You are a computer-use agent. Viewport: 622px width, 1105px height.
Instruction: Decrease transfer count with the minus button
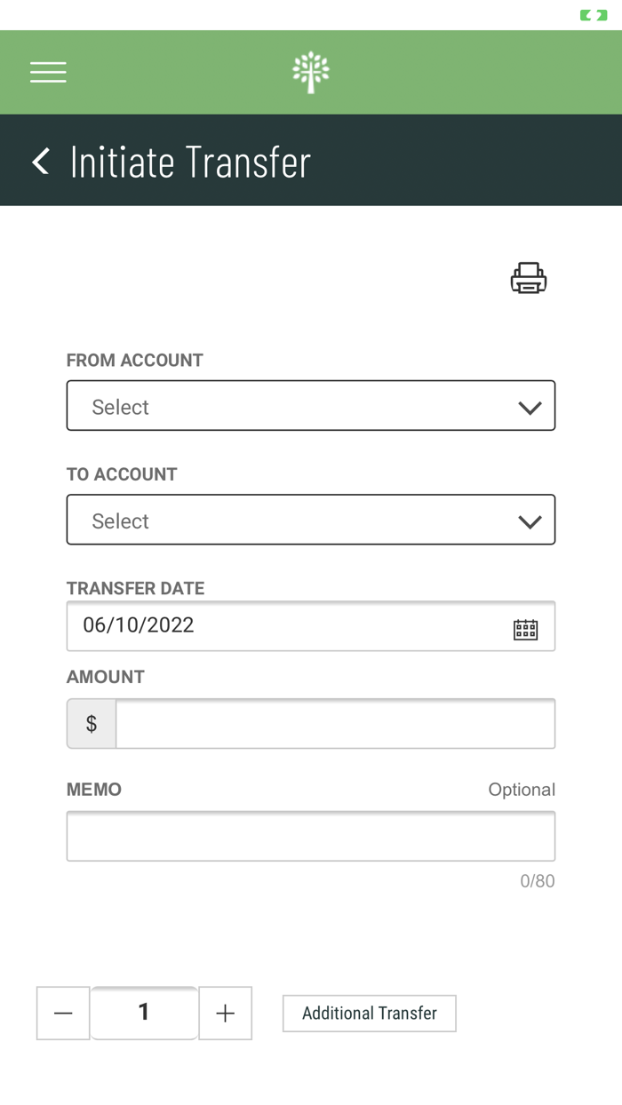point(62,1013)
